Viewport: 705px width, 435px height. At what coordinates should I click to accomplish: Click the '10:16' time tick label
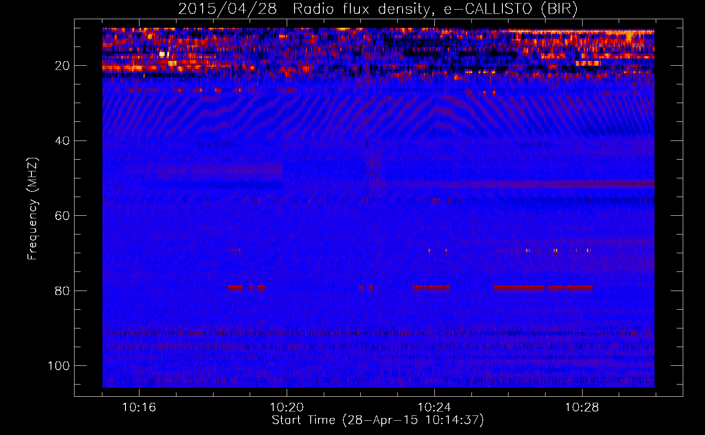(139, 408)
